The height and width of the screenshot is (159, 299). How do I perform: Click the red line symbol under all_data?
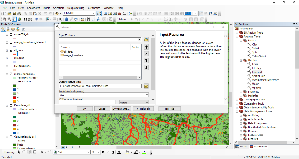[15, 54]
